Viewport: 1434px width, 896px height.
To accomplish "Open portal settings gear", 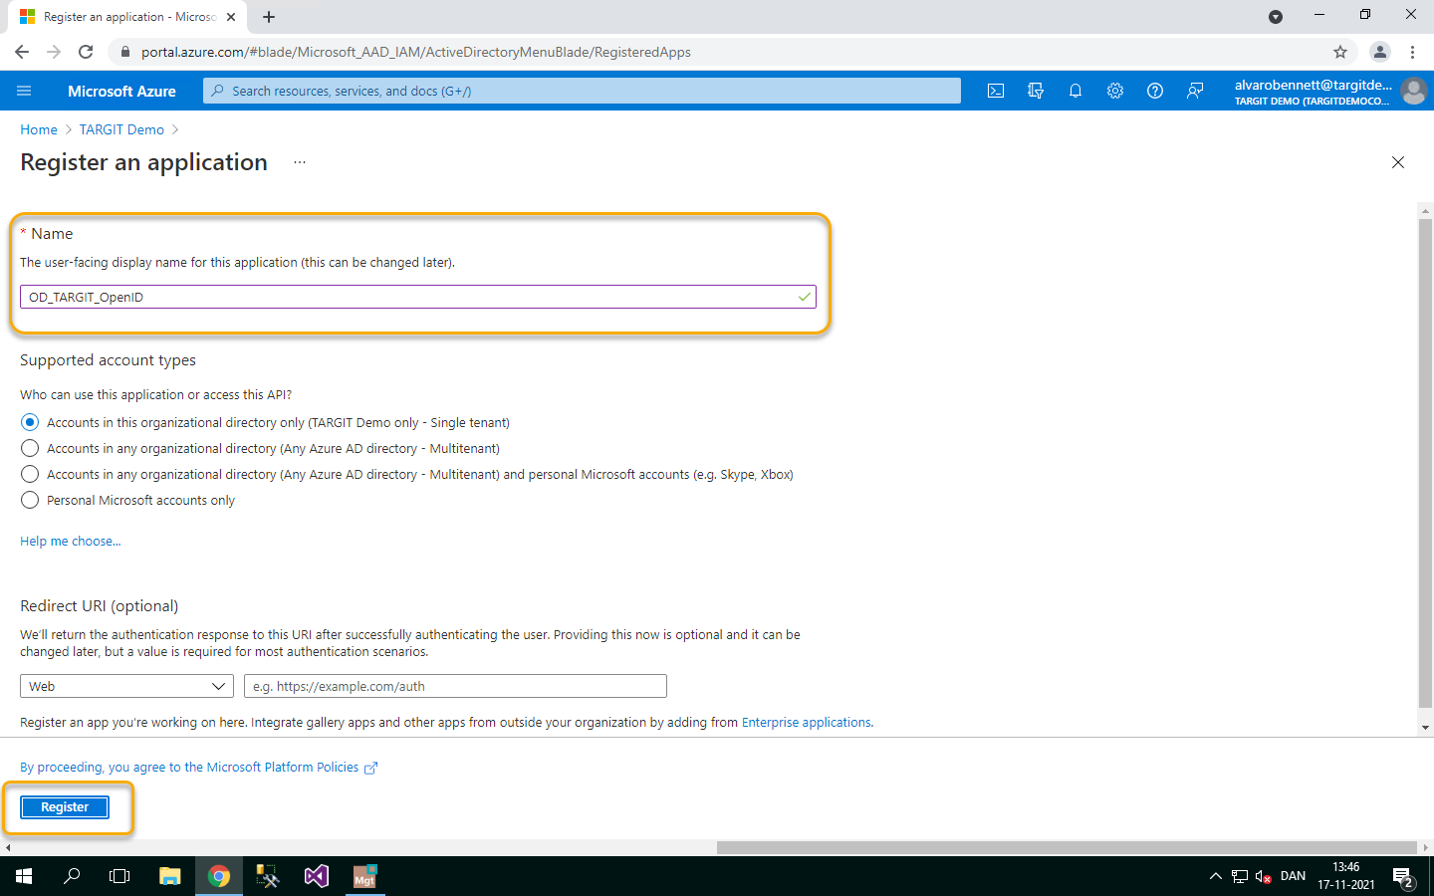I will 1115,91.
